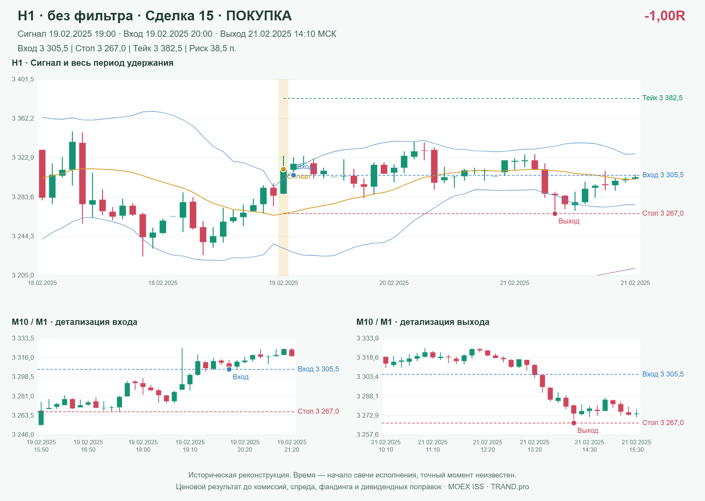Click the 'Стоп 3 267,0' label in entry detail chart
The image size is (705, 501).
click(318, 411)
